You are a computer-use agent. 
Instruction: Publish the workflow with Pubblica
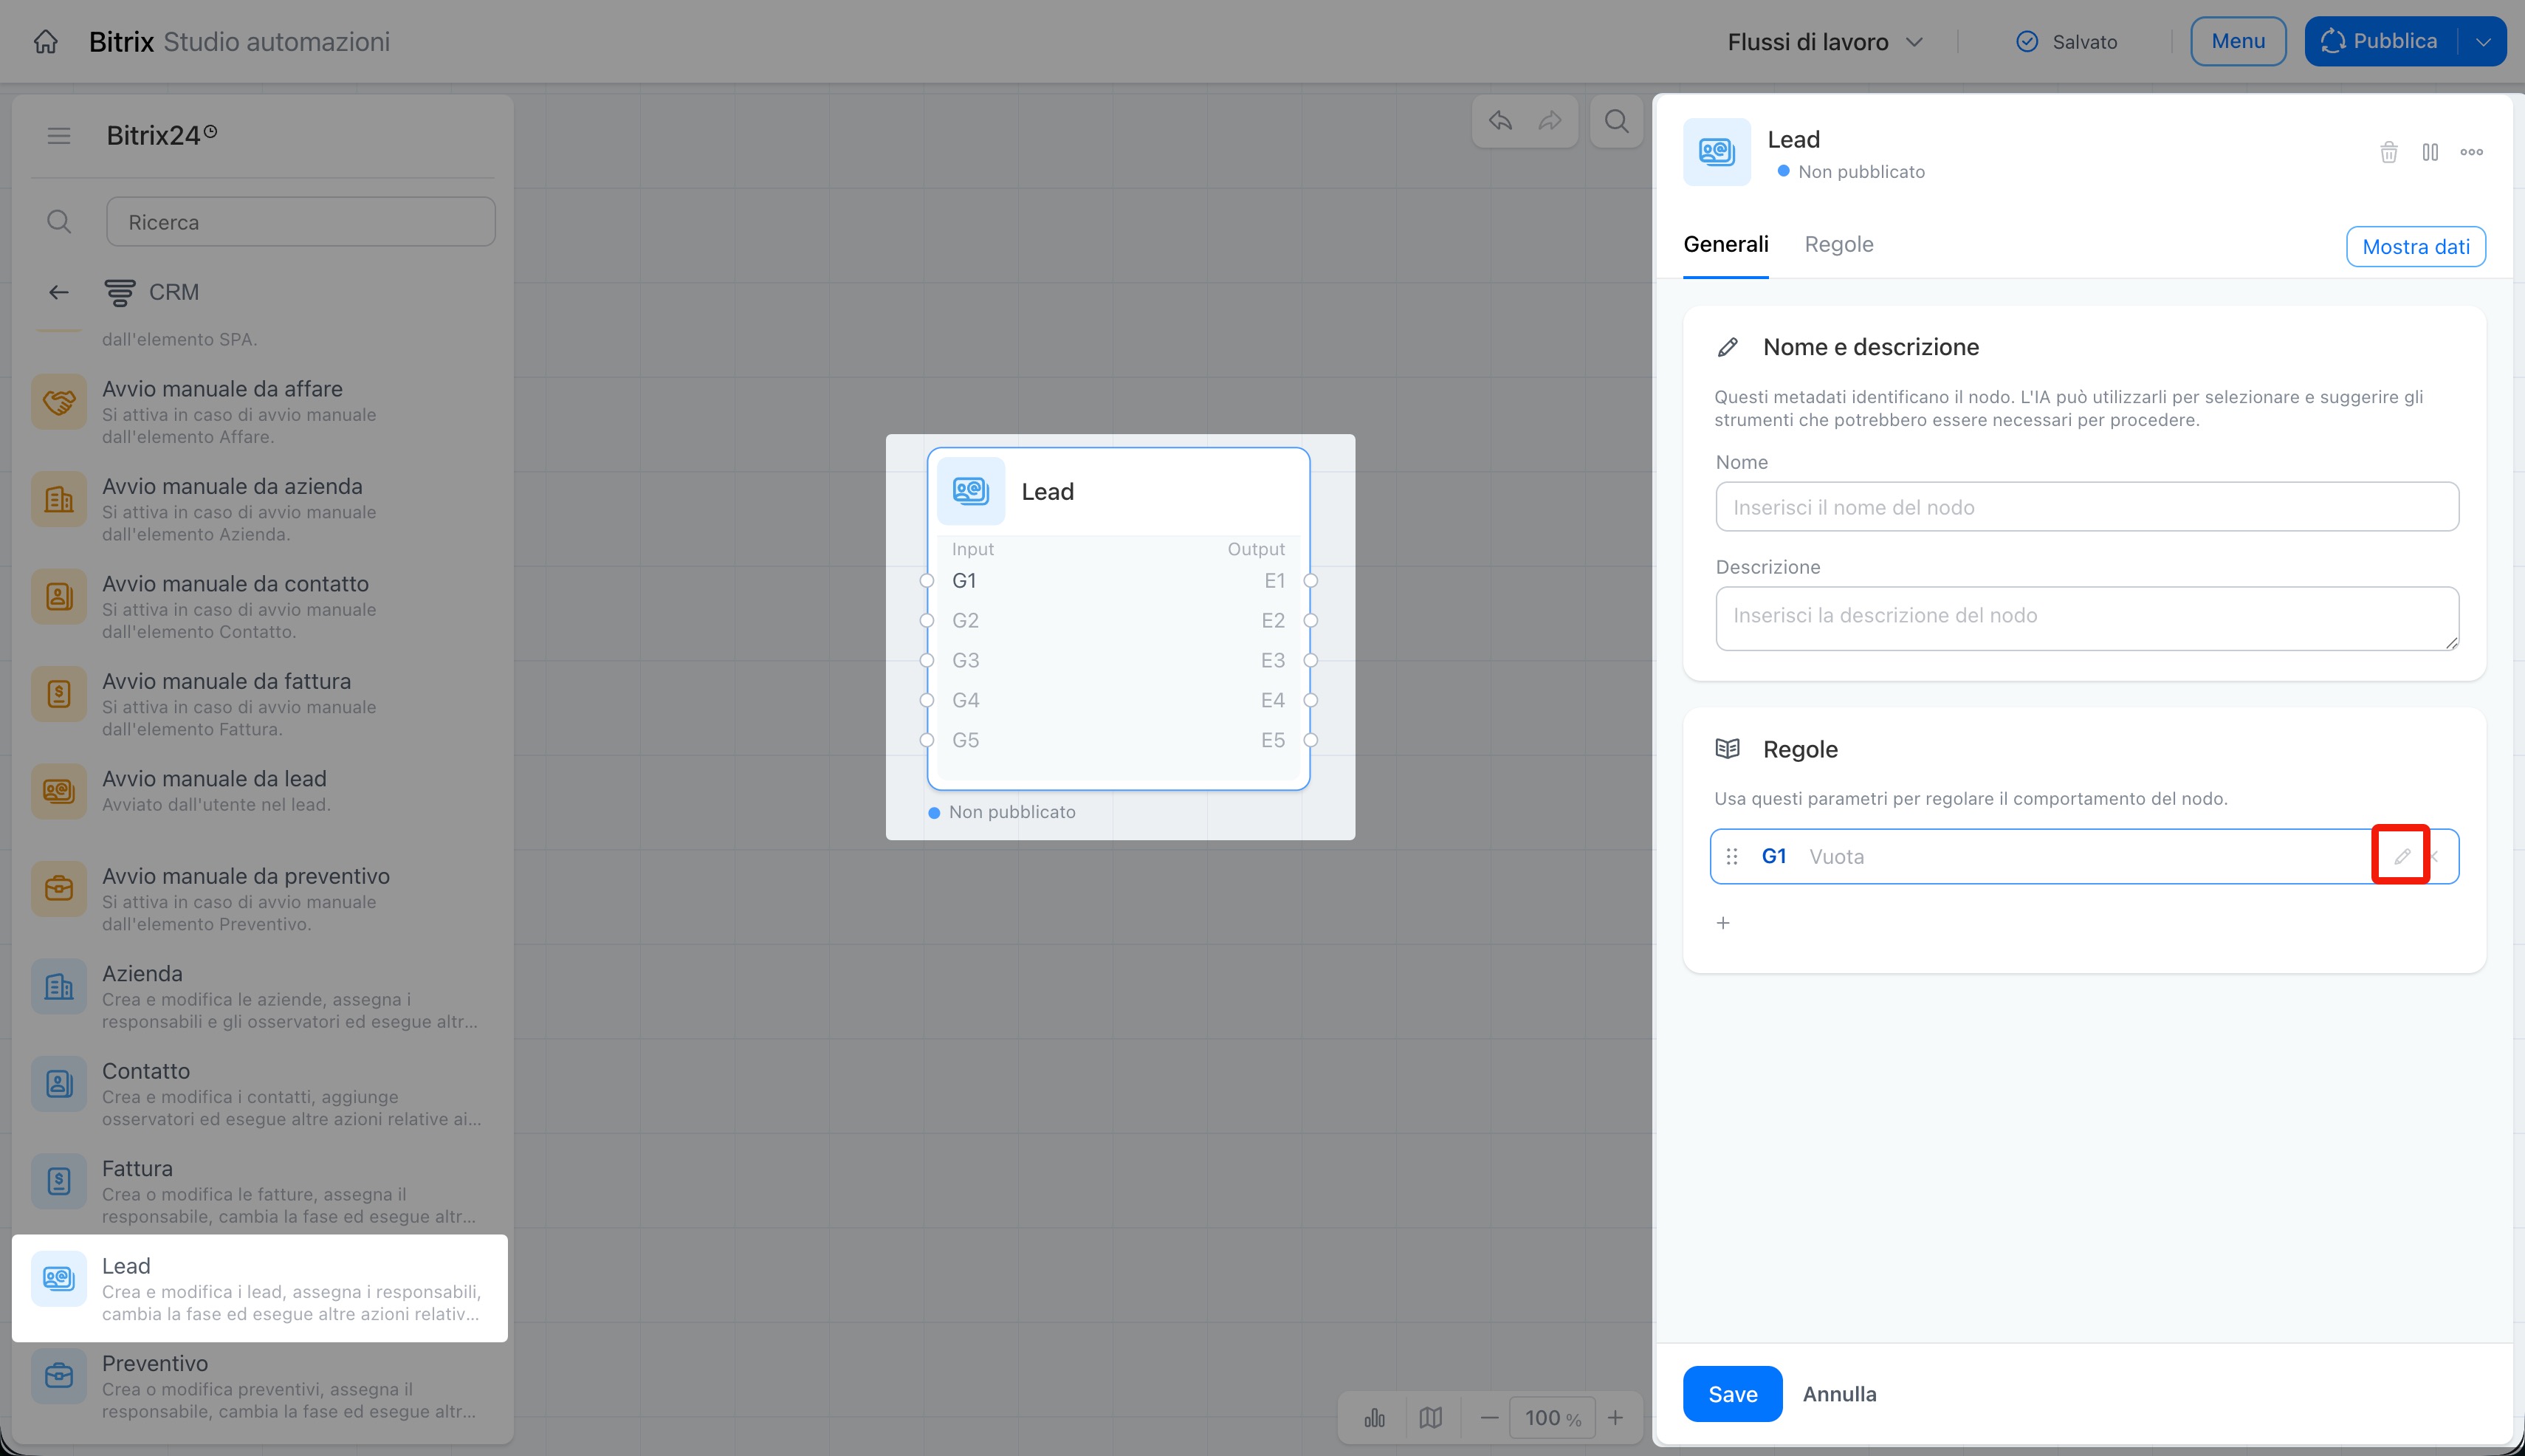click(2380, 41)
